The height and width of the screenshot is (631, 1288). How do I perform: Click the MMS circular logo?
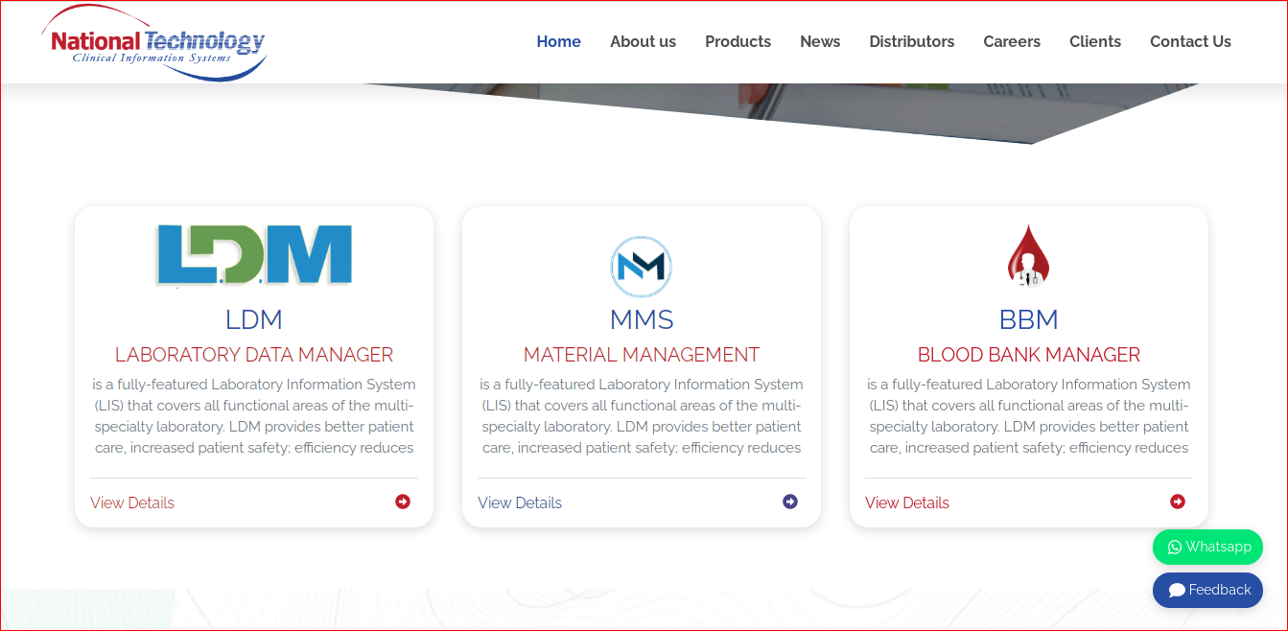641,267
